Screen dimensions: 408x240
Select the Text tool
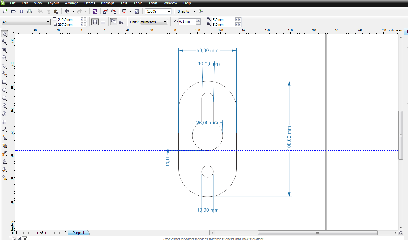click(4, 114)
